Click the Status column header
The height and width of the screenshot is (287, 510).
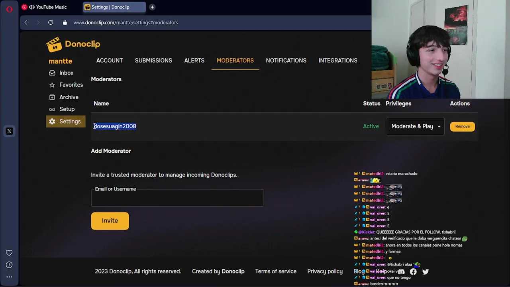(x=372, y=104)
